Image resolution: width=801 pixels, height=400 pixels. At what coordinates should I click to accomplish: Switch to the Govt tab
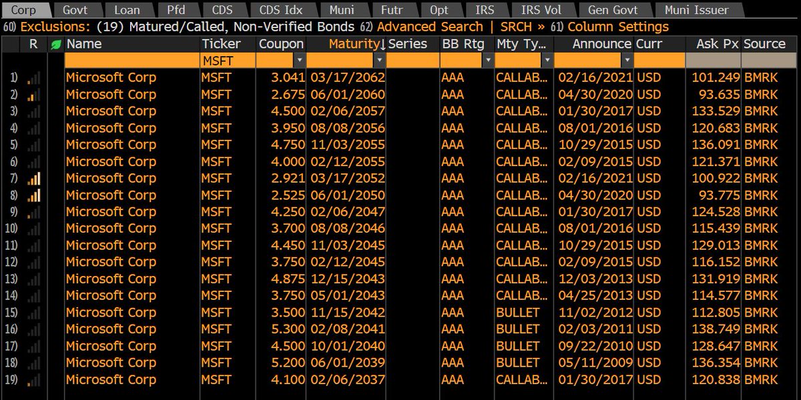pyautogui.click(x=75, y=10)
